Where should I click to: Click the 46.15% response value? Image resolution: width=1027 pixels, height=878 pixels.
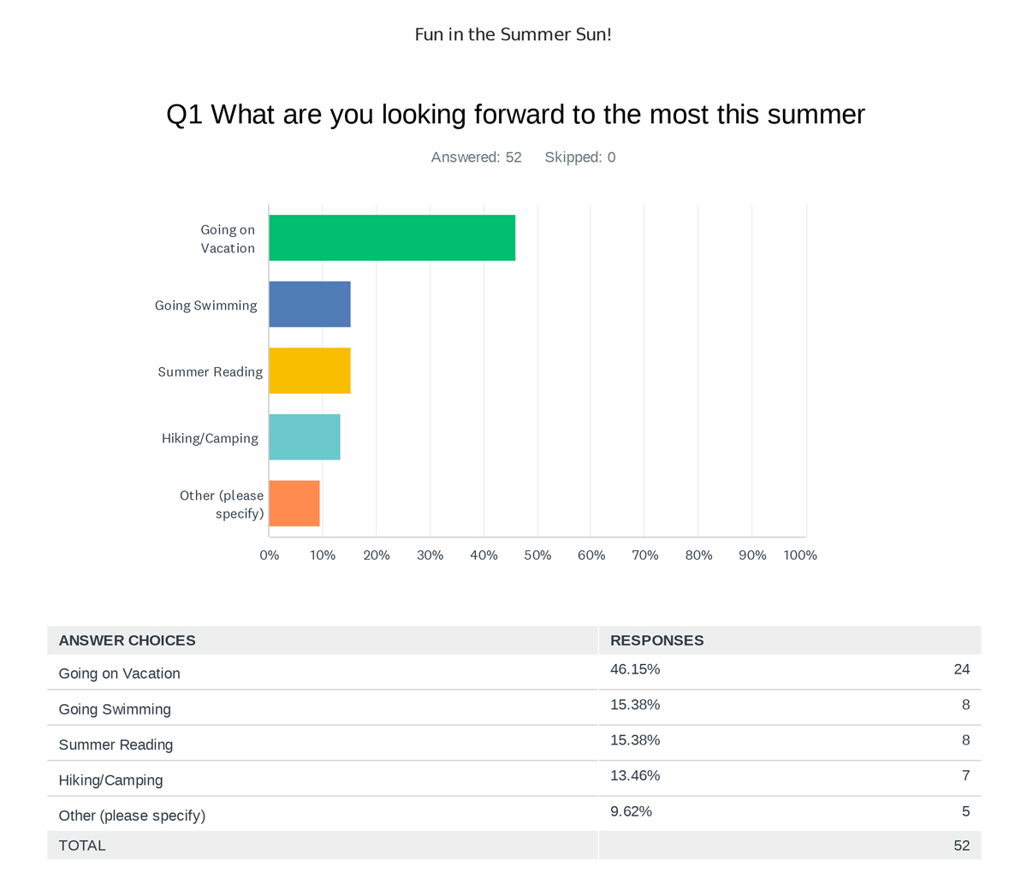(x=634, y=669)
